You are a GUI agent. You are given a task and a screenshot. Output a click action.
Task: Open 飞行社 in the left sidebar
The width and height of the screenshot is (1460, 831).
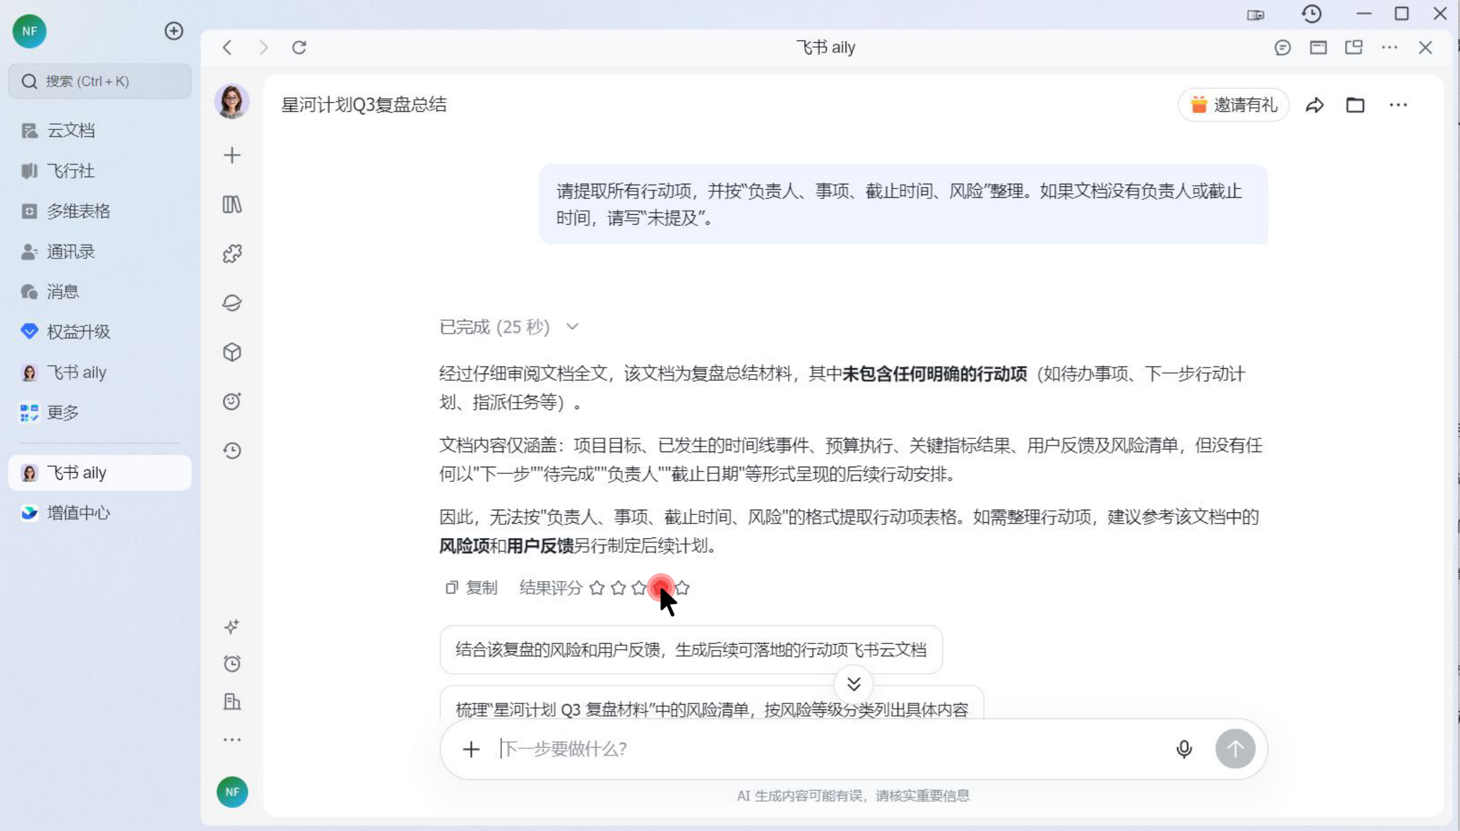tap(100, 171)
